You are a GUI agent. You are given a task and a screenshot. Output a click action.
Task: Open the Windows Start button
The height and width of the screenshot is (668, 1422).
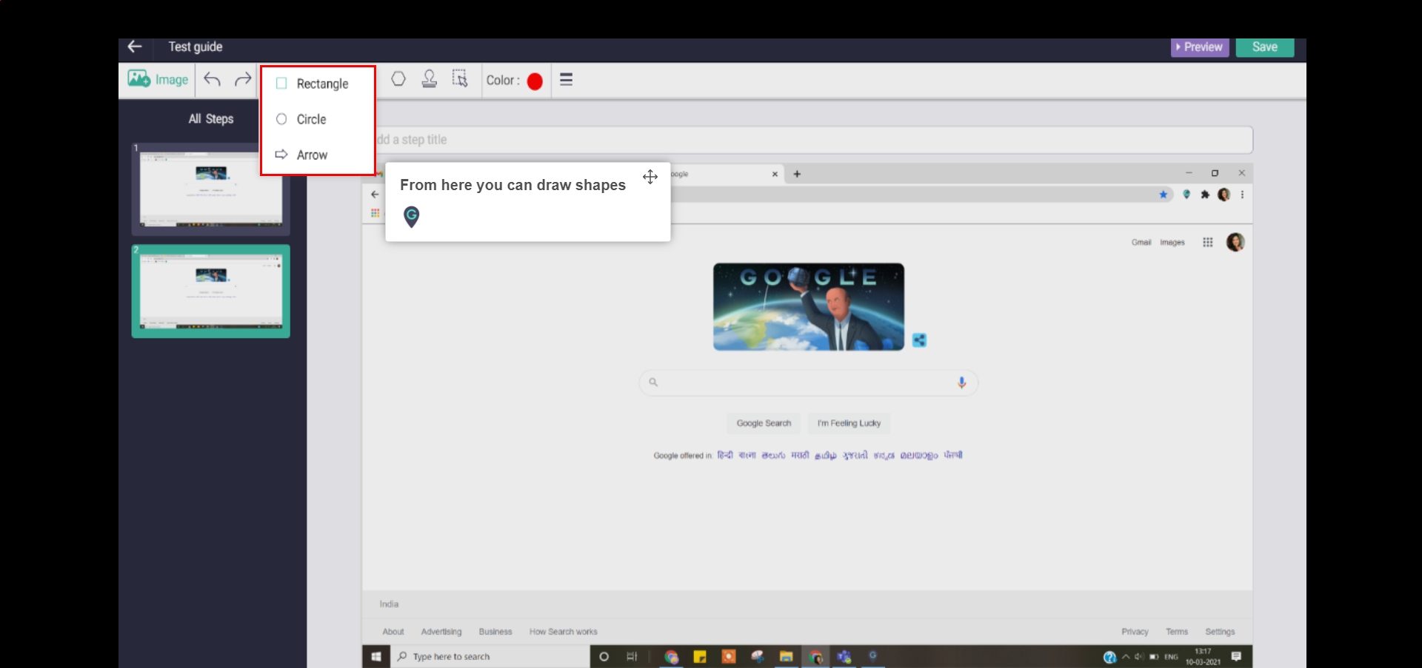coord(376,657)
